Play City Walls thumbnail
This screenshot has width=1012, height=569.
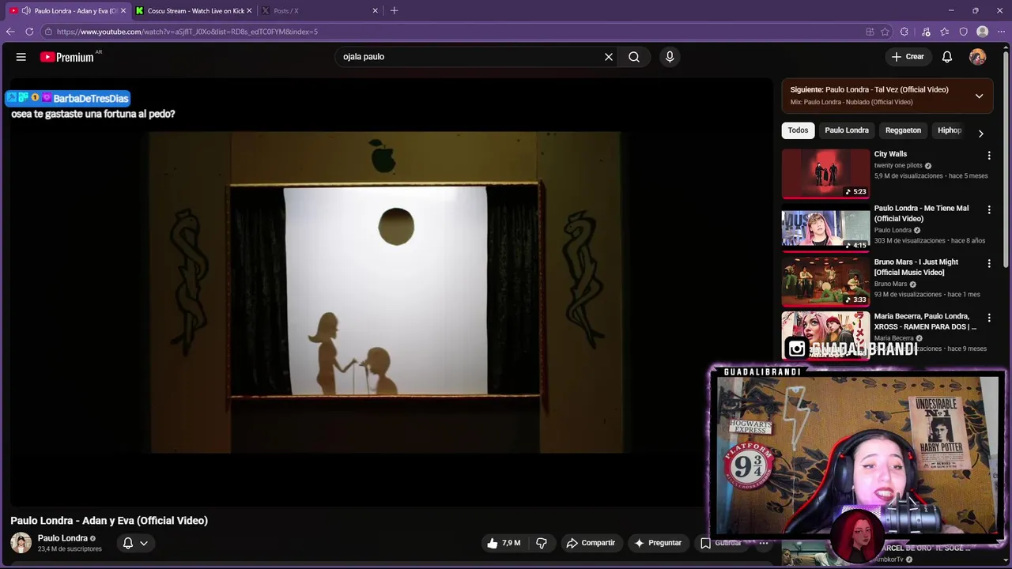click(825, 173)
